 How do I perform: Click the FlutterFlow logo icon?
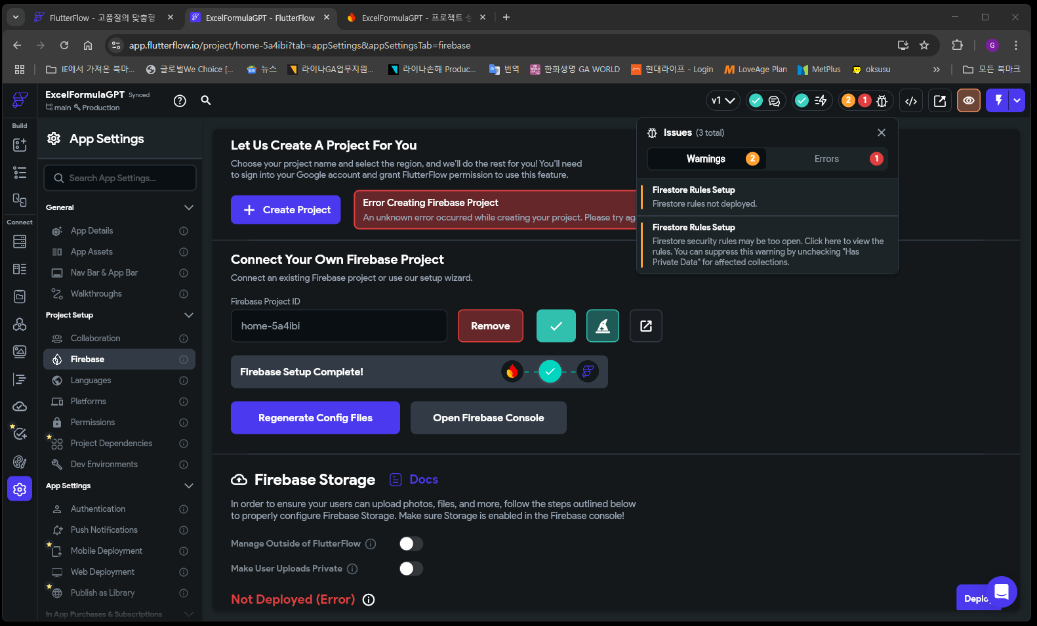click(20, 100)
